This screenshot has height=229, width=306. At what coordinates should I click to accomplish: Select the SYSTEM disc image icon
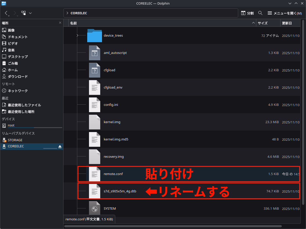pos(94,208)
